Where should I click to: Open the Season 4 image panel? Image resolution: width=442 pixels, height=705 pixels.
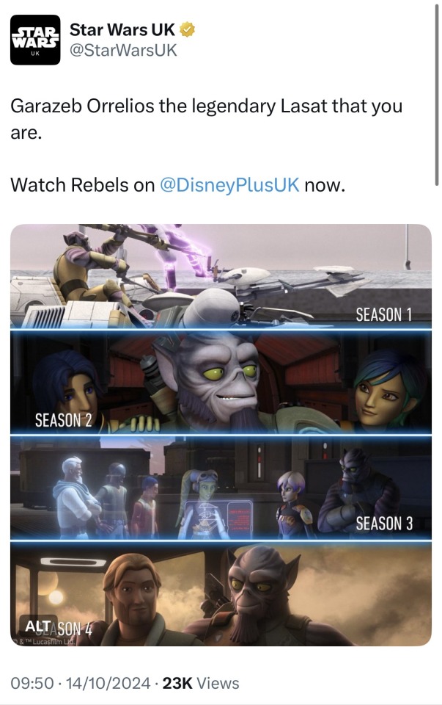tap(221, 594)
